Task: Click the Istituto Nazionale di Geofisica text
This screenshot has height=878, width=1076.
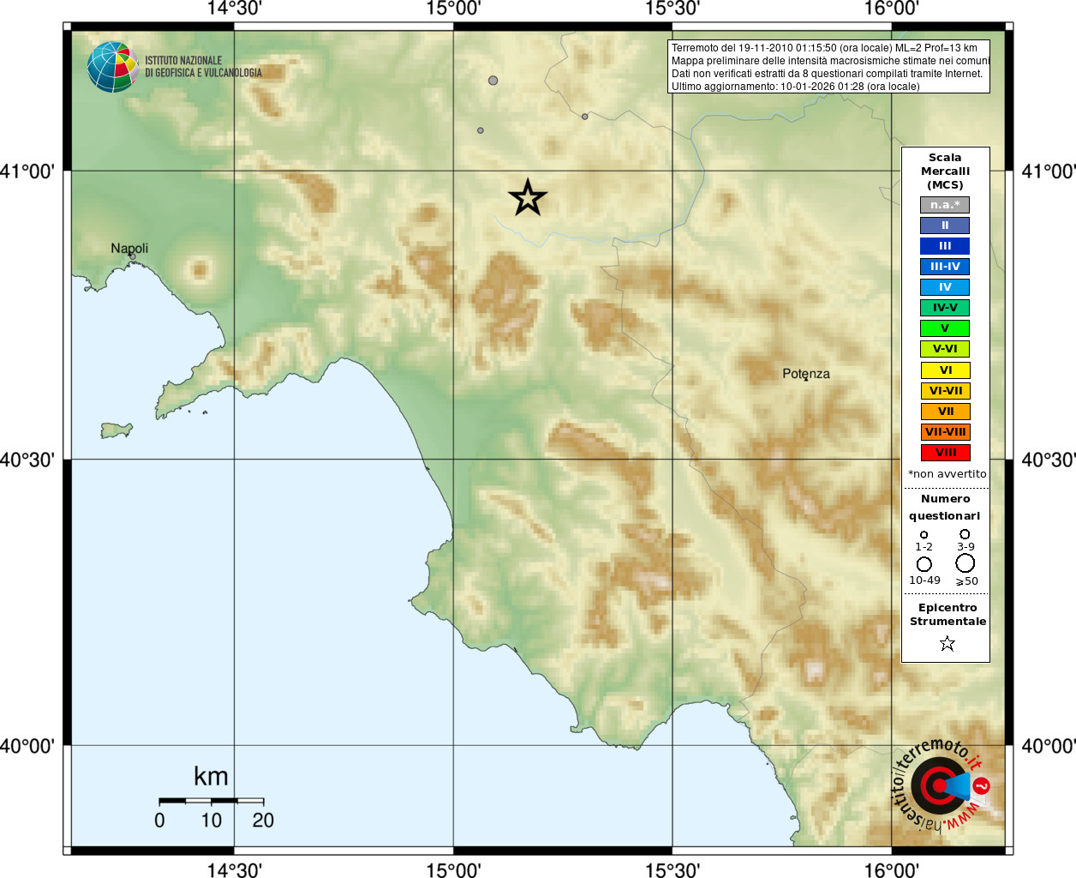Action: (x=203, y=67)
